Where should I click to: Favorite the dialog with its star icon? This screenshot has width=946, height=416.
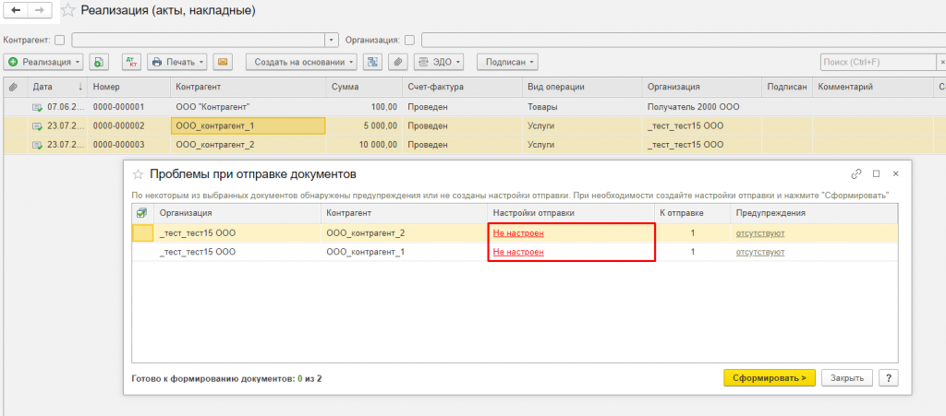139,174
